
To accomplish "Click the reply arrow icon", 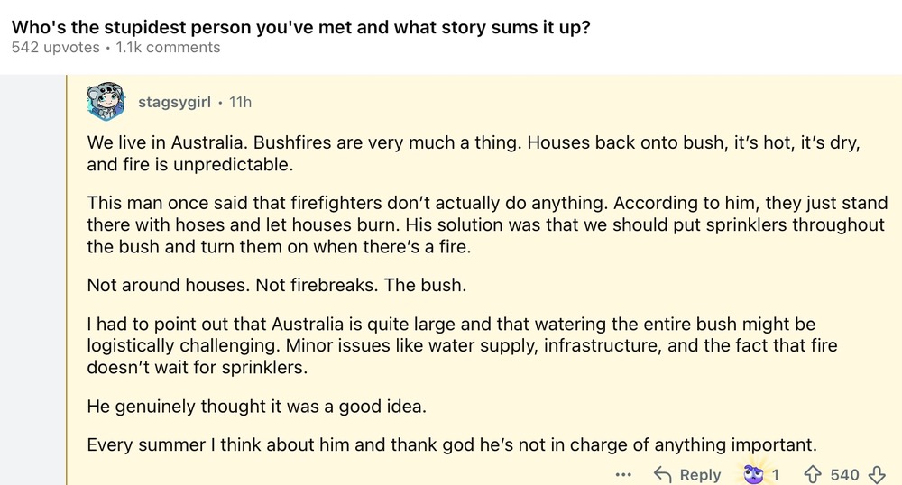I will point(663,474).
